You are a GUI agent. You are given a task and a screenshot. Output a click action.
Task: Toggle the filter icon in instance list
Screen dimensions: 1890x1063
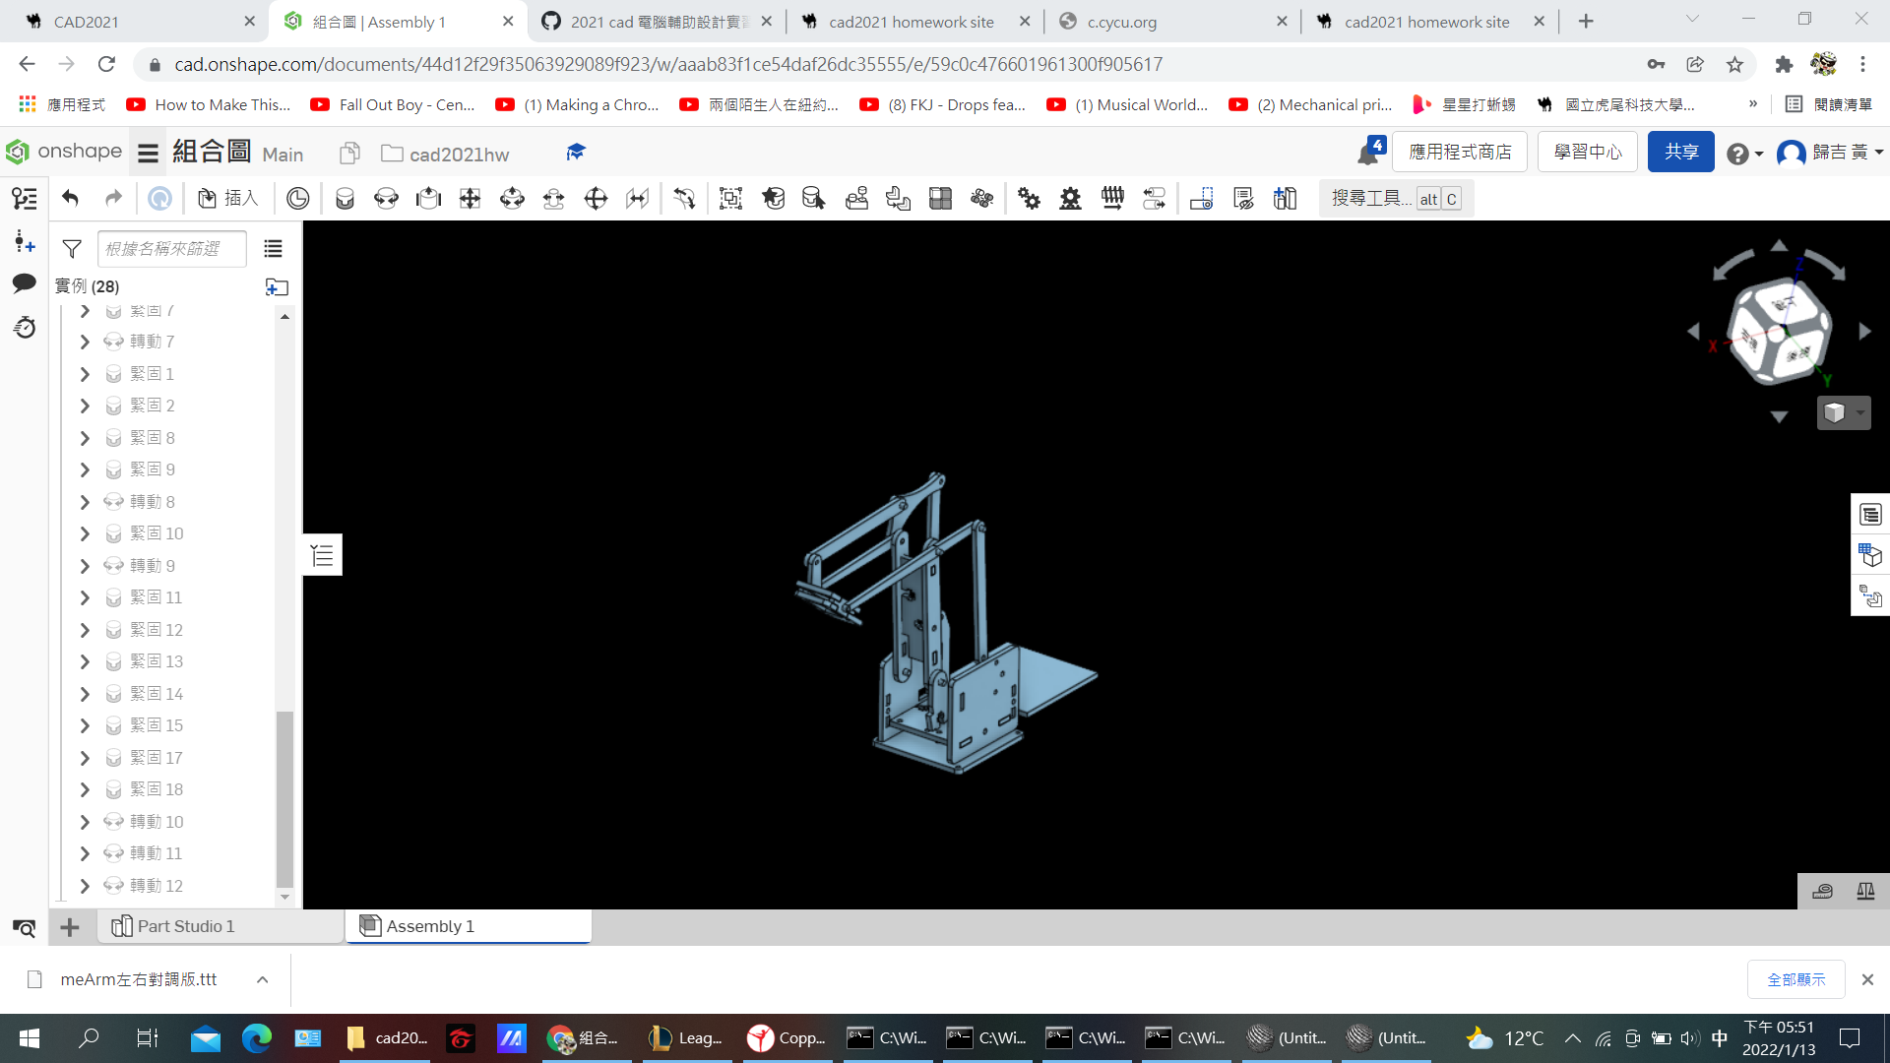click(72, 249)
